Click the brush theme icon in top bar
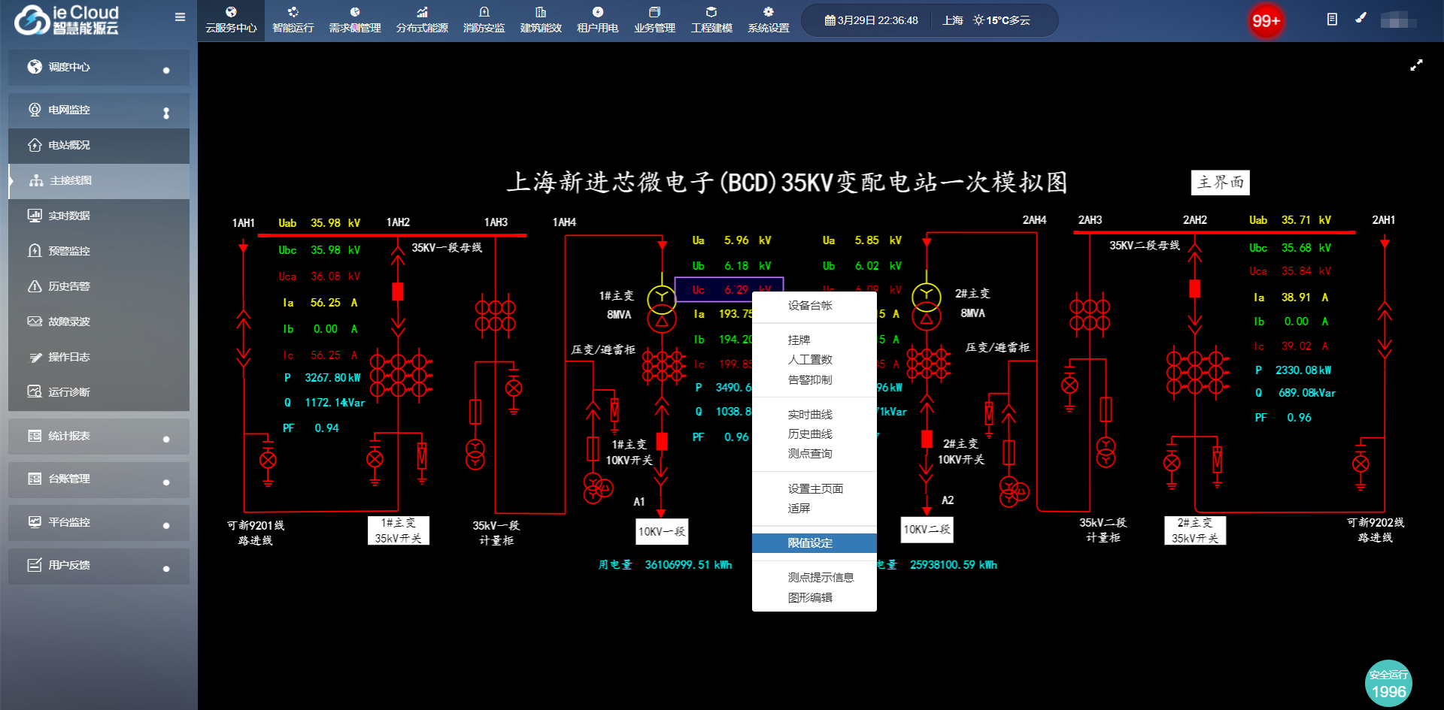Image resolution: width=1444 pixels, height=710 pixels. pos(1361,18)
